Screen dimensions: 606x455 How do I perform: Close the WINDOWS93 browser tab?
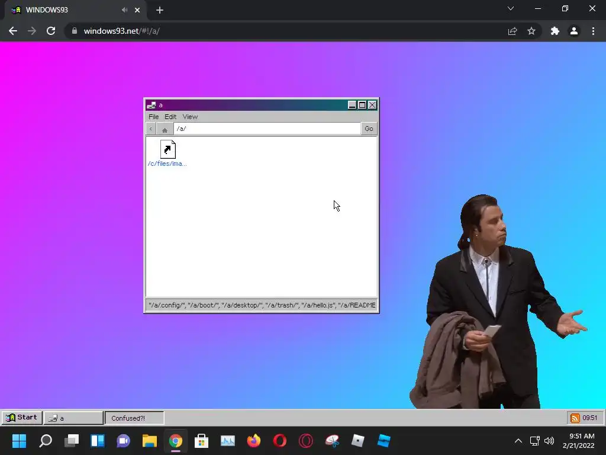point(137,10)
